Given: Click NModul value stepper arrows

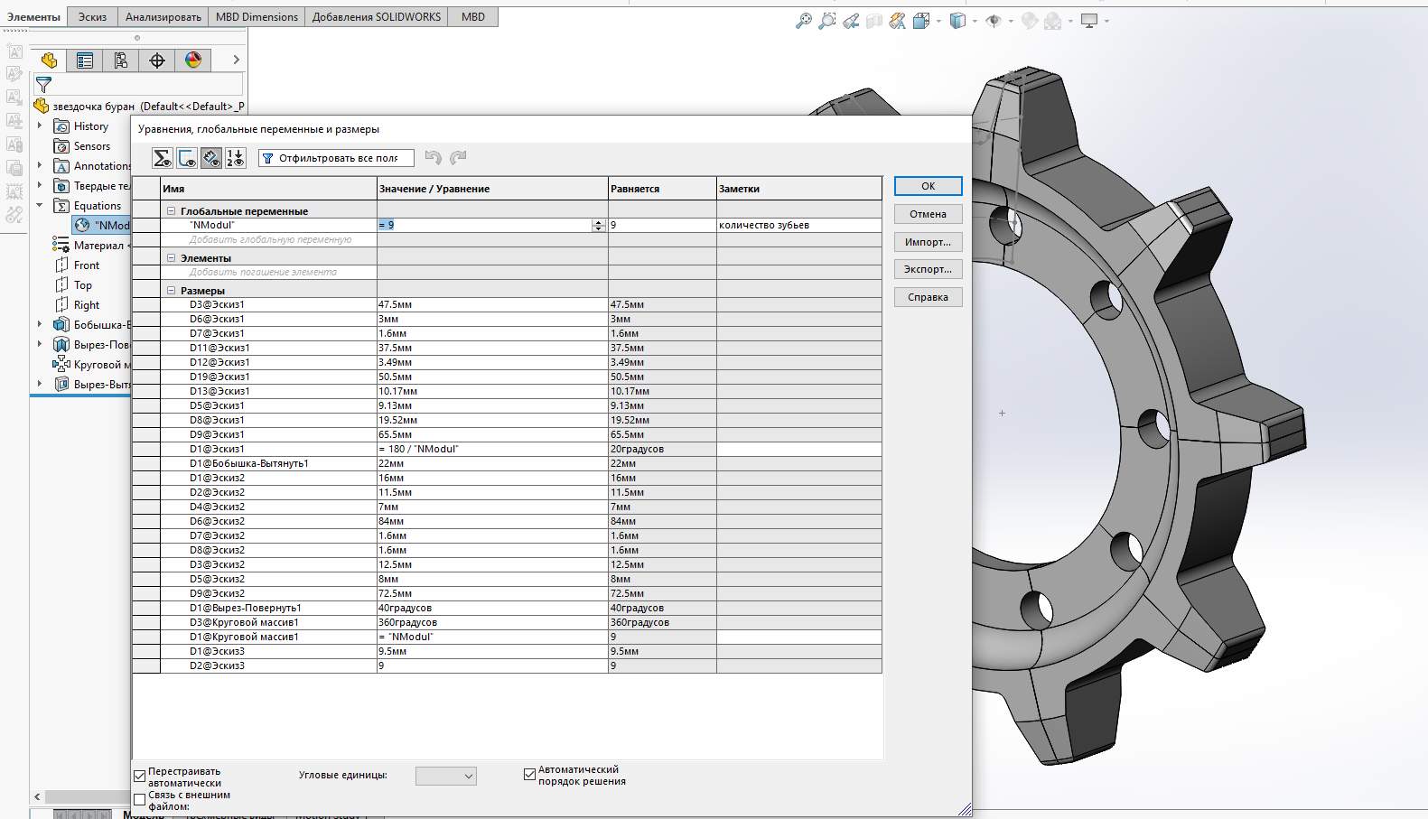Looking at the screenshot, I should click(598, 226).
